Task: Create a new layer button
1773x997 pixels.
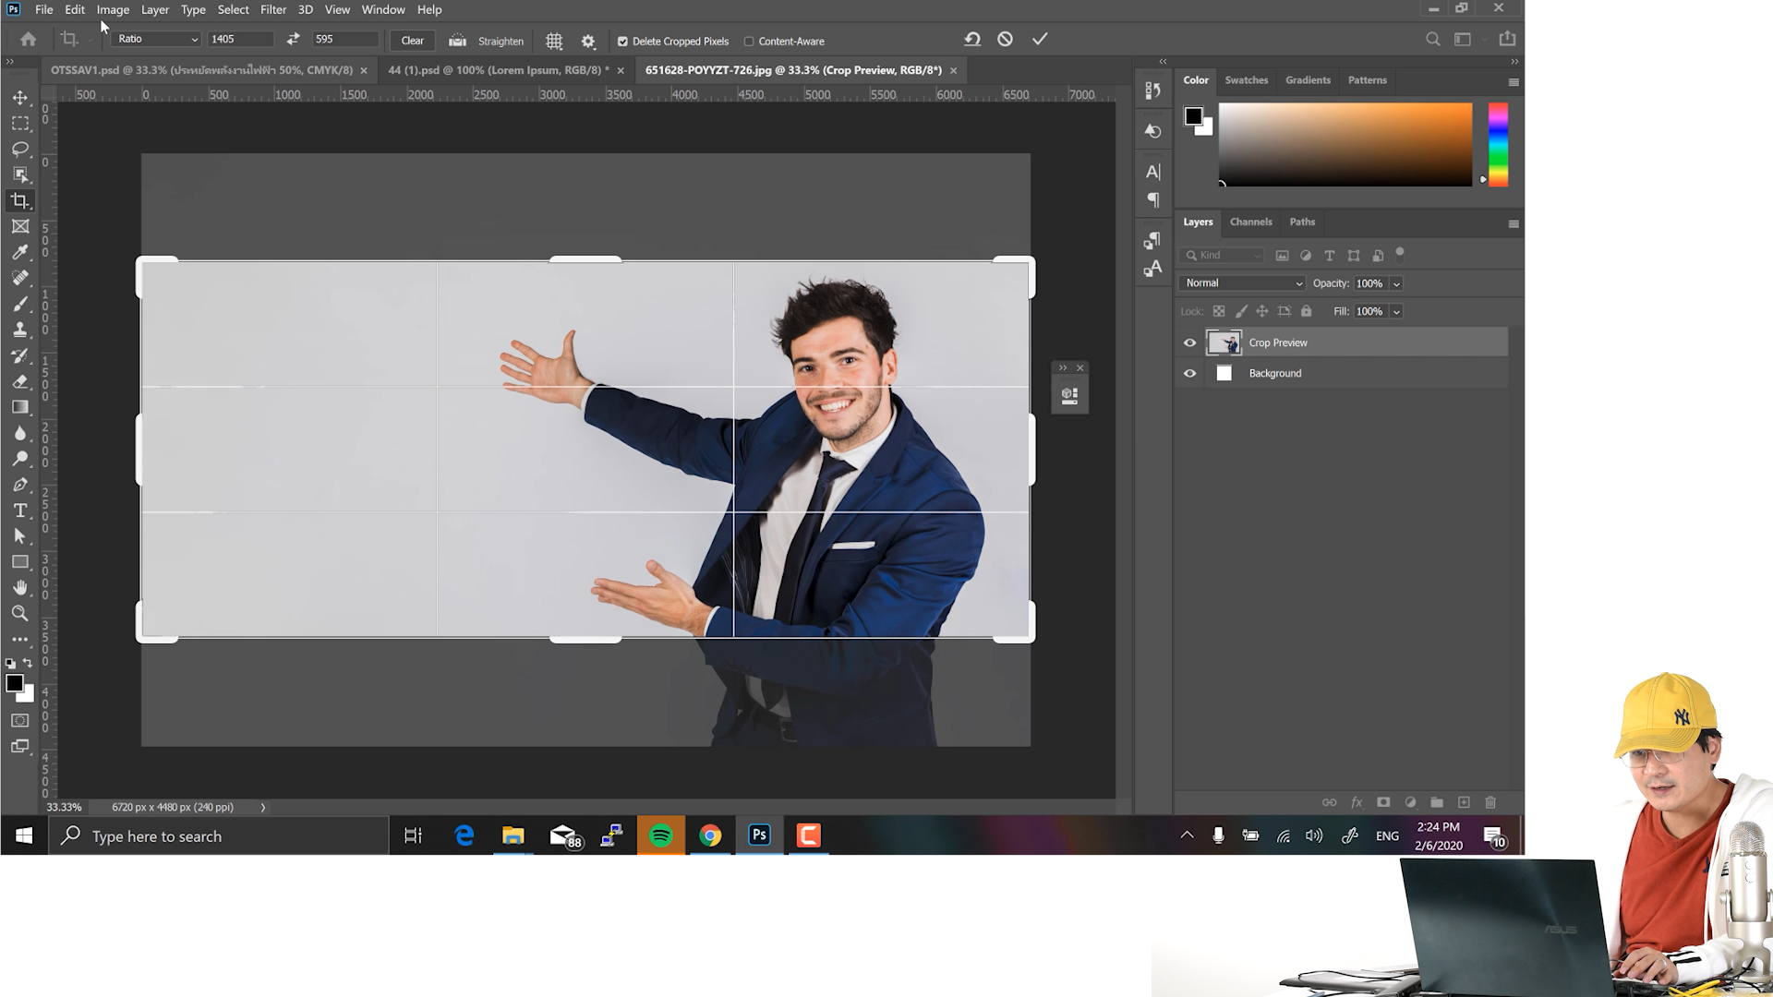Action: (1464, 802)
